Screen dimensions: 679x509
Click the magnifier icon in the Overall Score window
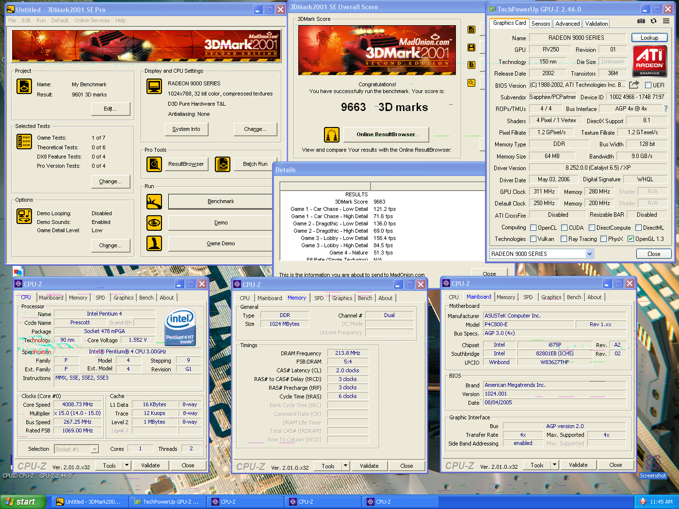(471, 83)
